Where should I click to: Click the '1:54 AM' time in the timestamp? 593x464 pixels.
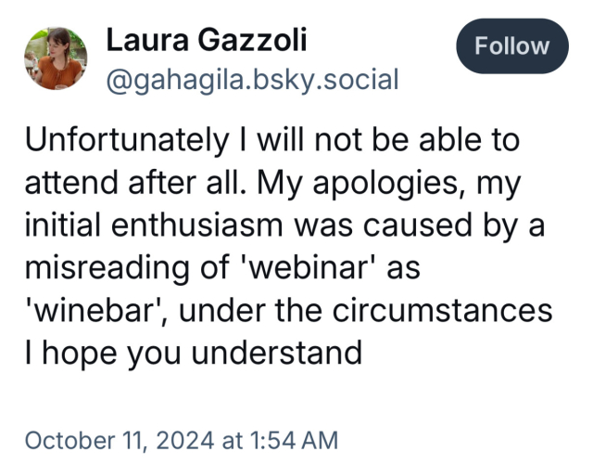294,438
